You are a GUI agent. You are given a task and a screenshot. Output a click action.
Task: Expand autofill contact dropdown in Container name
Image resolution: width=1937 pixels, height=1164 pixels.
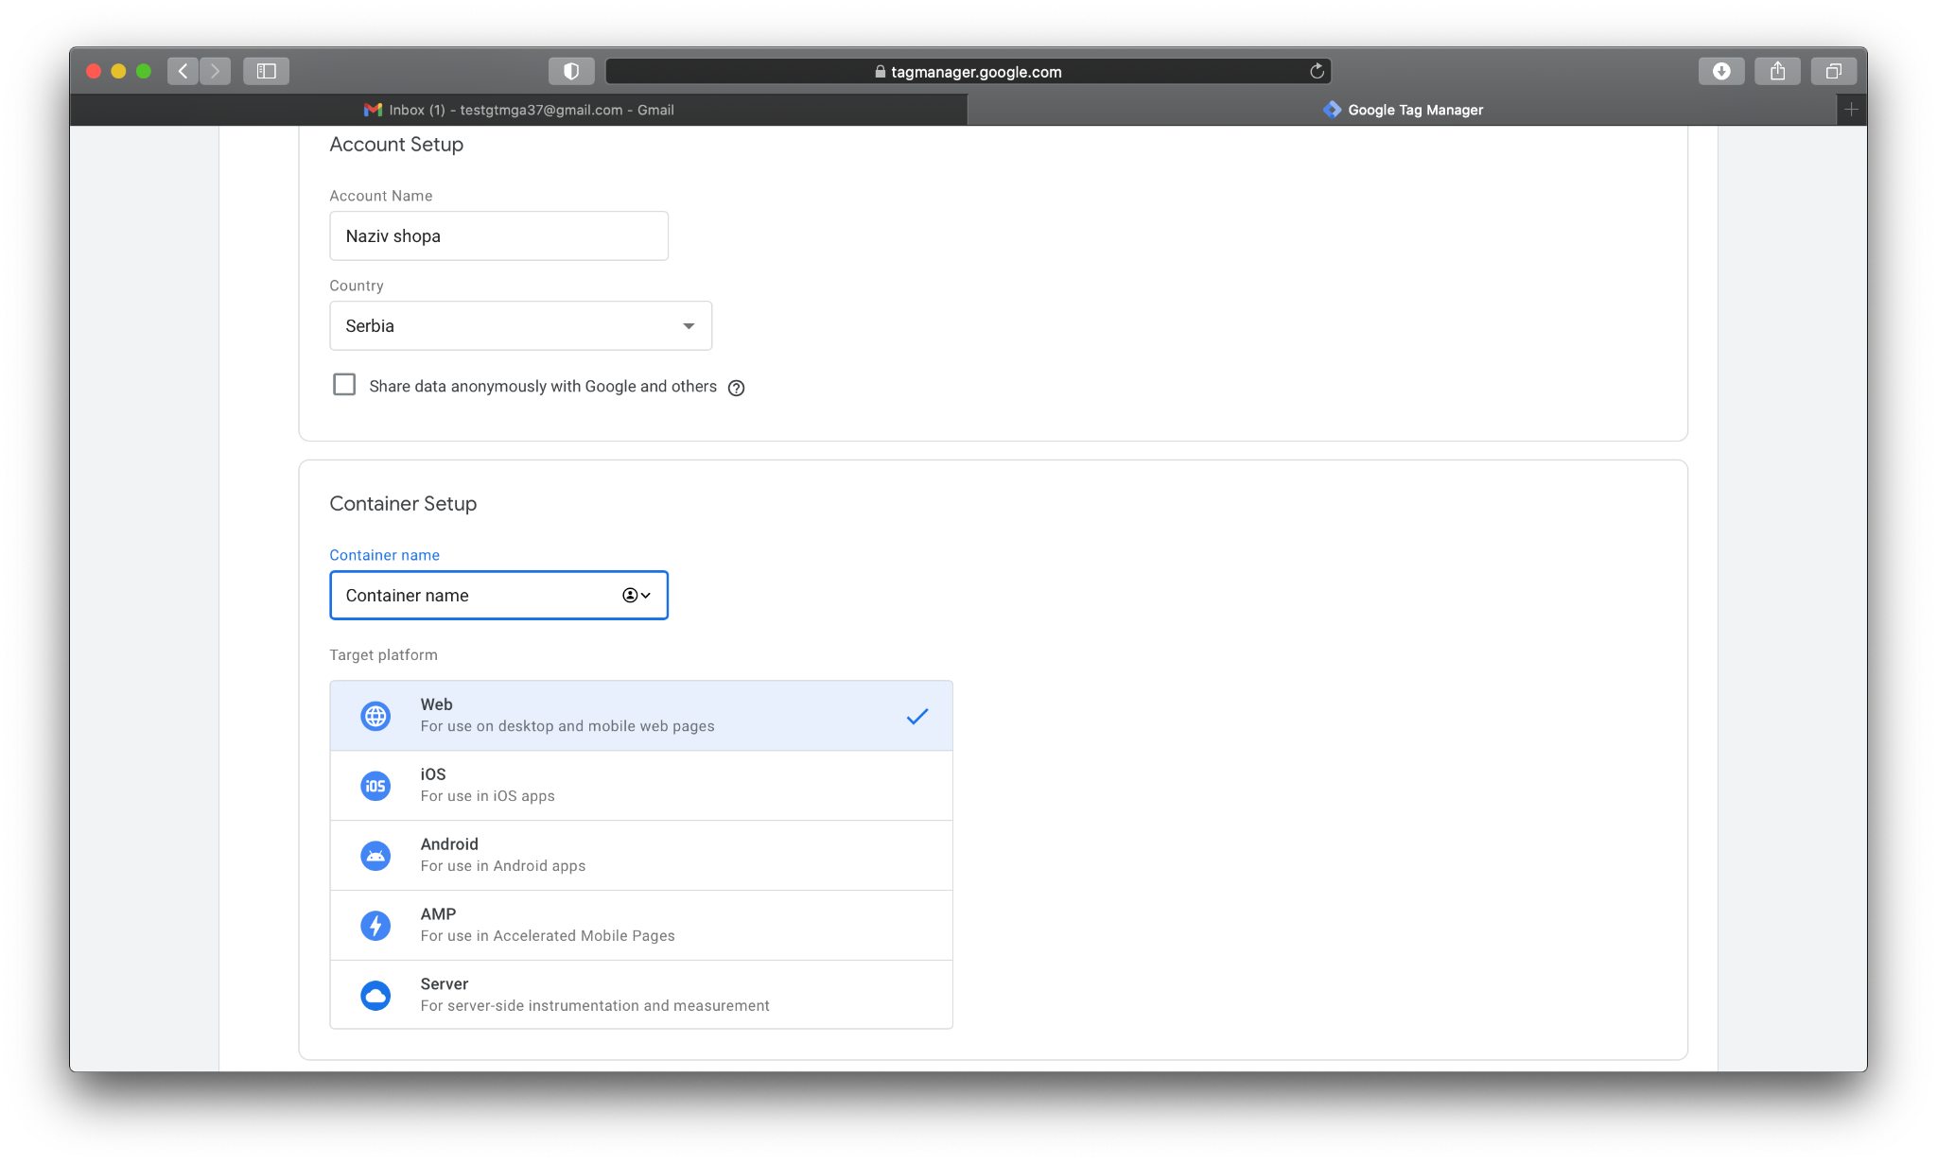[x=637, y=596]
